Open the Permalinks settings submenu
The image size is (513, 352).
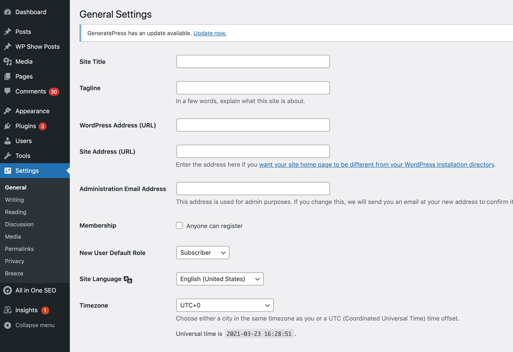[x=19, y=249]
